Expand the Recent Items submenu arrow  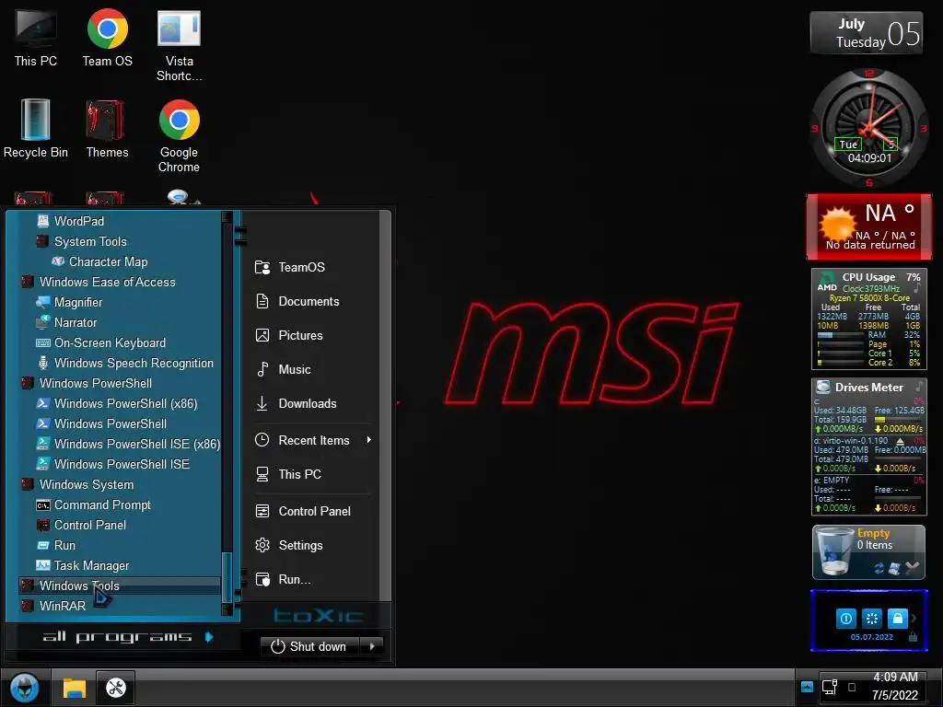click(x=368, y=440)
